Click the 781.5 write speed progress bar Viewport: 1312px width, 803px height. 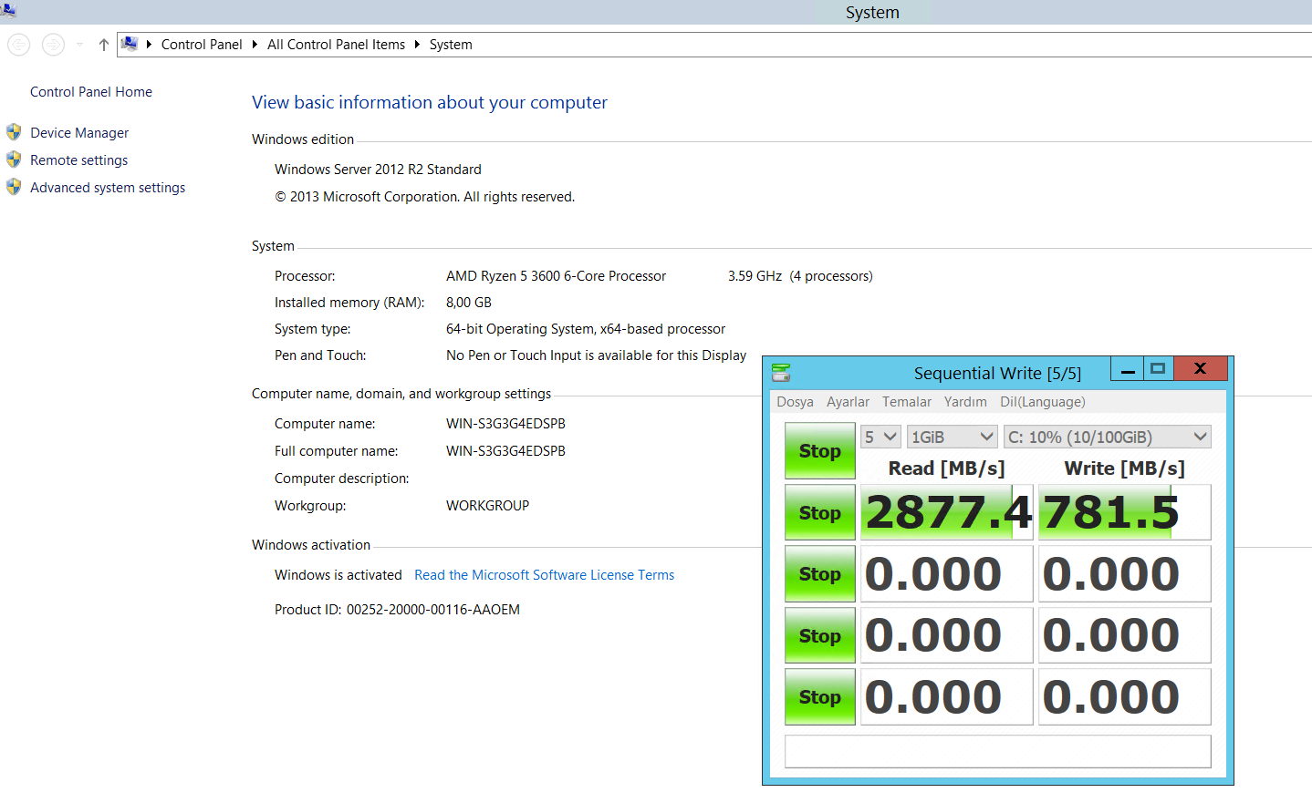(x=1125, y=512)
